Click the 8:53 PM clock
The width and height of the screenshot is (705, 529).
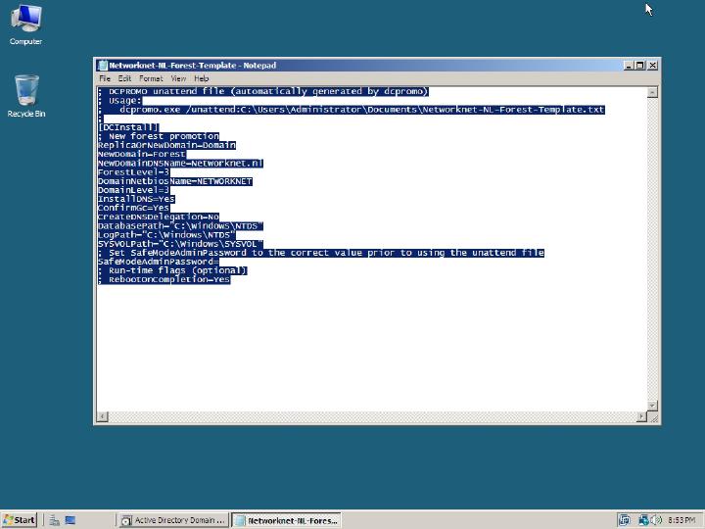681,520
